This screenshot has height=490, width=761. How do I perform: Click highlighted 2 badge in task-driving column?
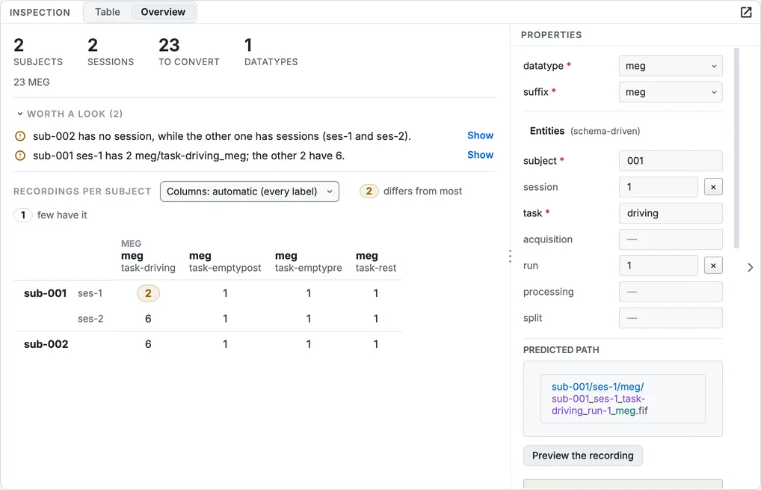[148, 293]
